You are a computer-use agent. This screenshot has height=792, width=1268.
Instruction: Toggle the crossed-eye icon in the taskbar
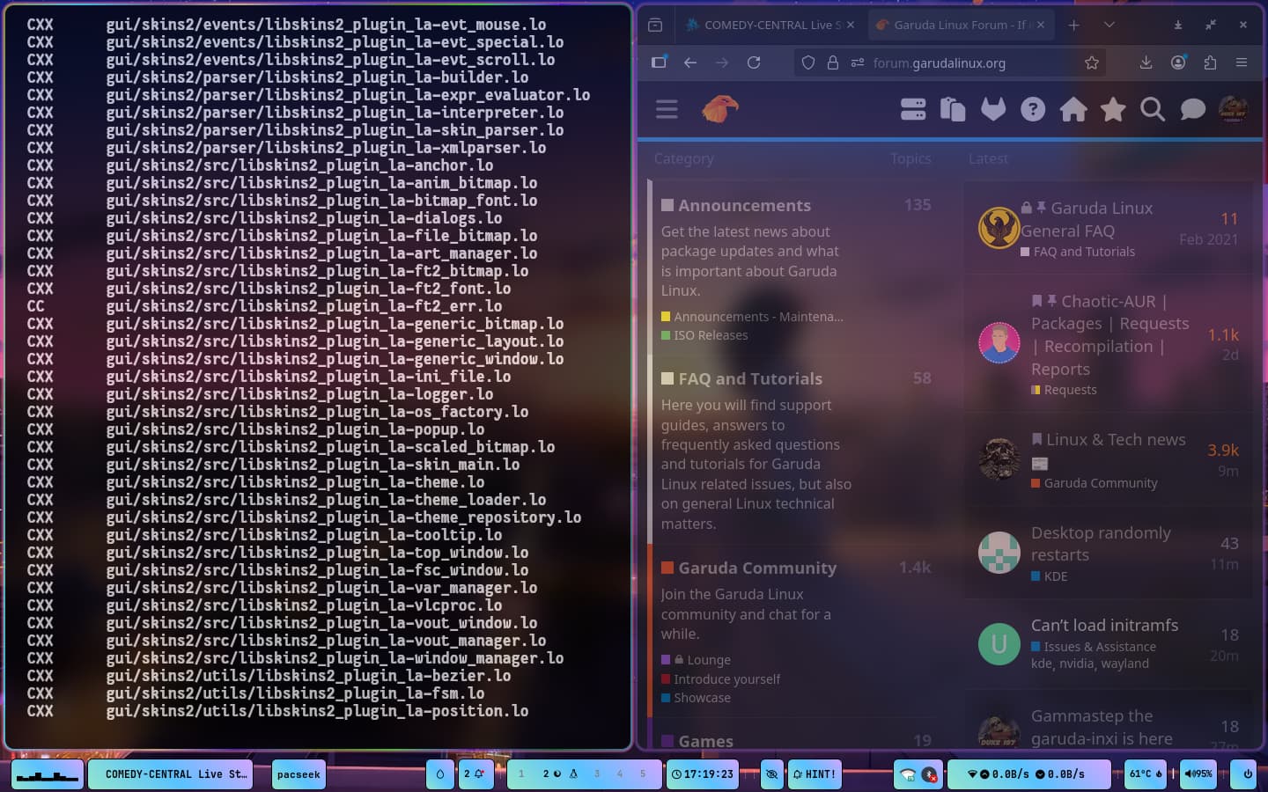pos(771,774)
